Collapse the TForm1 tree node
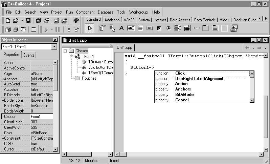This screenshot has width=270, height=164. pyautogui.click(x=71, y=57)
